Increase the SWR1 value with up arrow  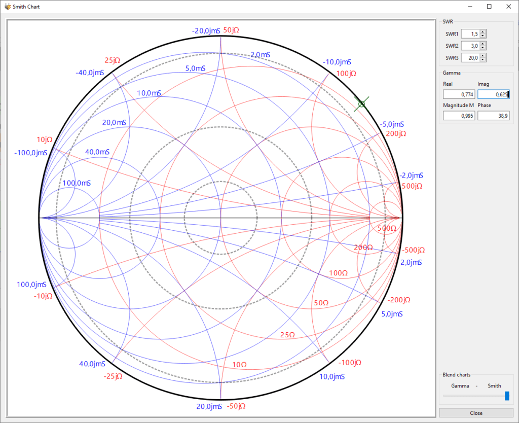[x=483, y=32]
